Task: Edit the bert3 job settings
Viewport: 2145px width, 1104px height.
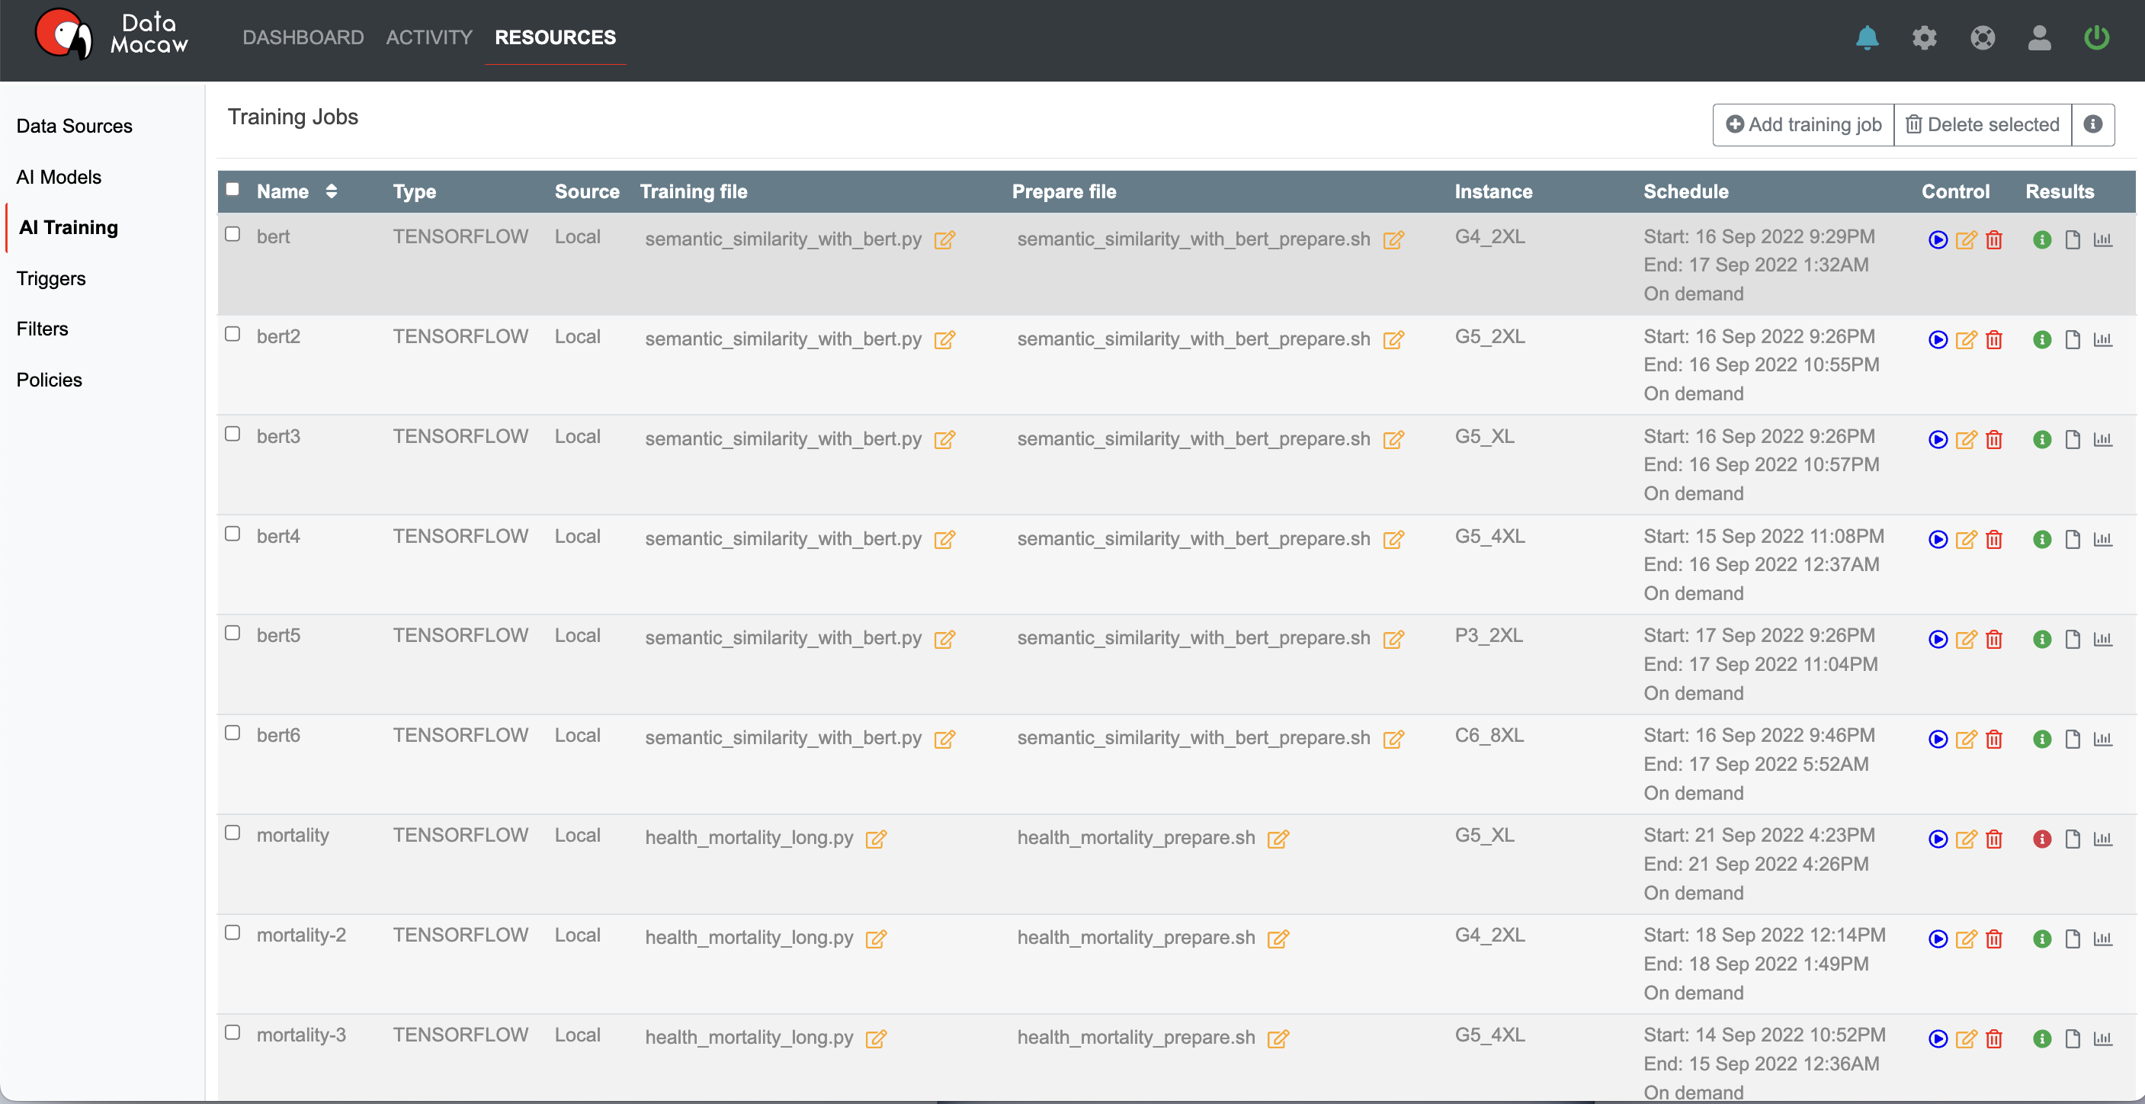Action: click(x=1965, y=440)
